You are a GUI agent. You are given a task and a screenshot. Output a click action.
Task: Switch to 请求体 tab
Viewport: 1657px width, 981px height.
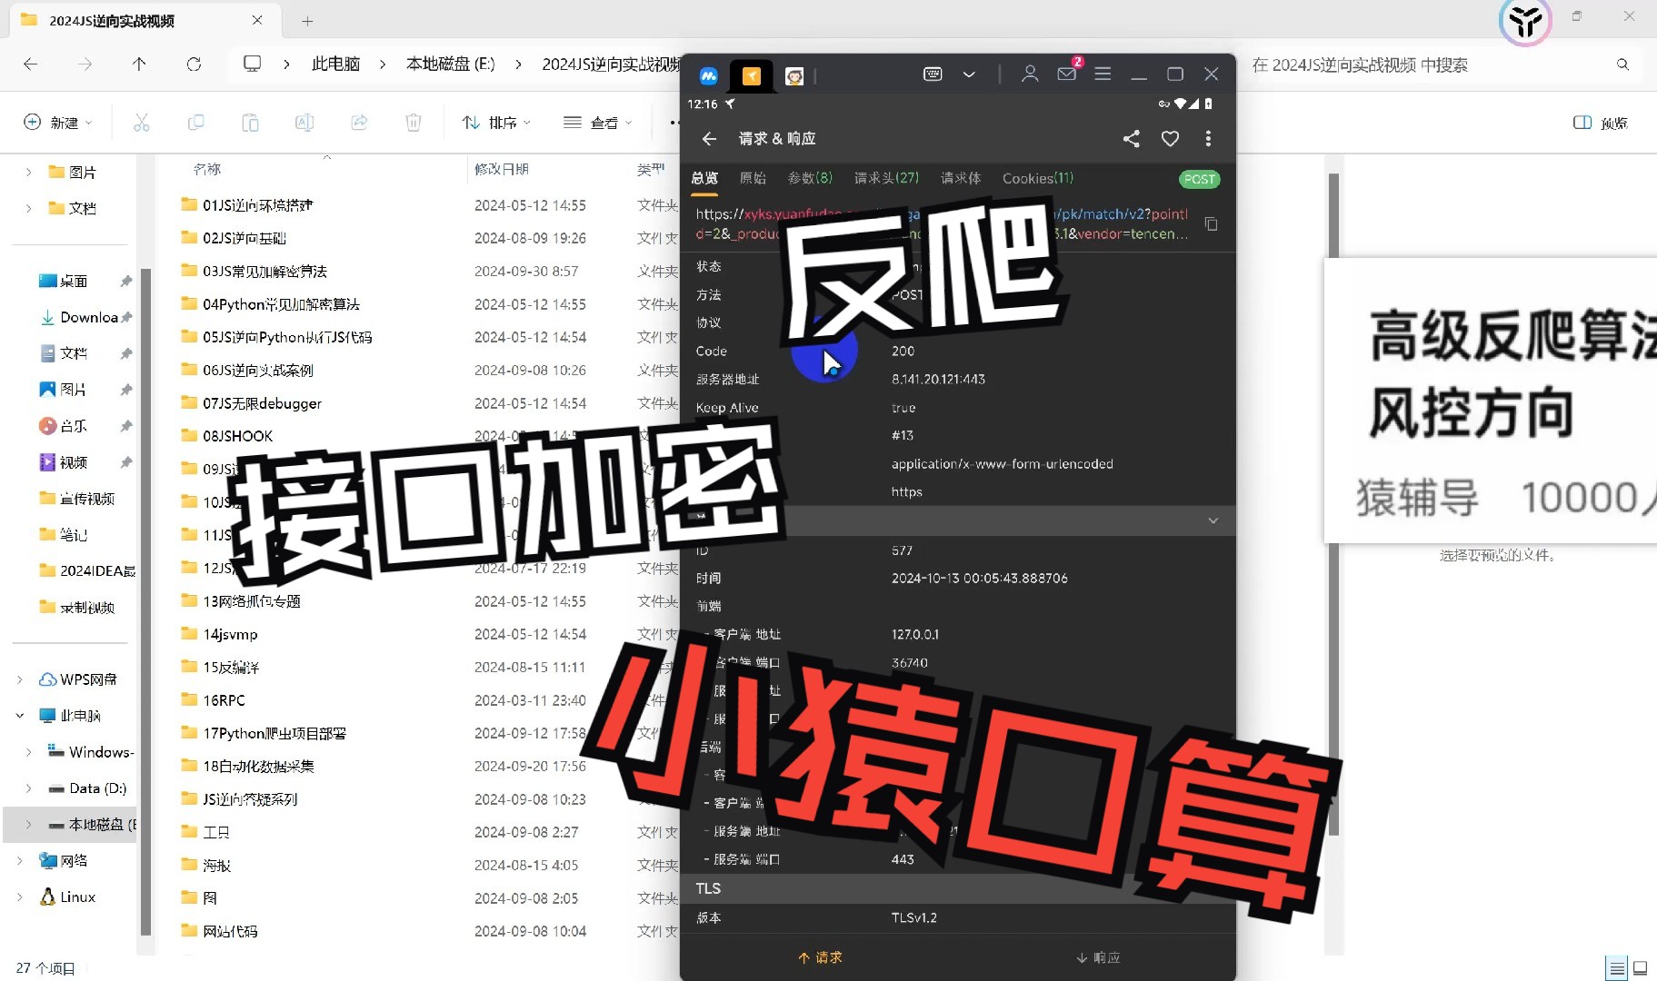[961, 178]
